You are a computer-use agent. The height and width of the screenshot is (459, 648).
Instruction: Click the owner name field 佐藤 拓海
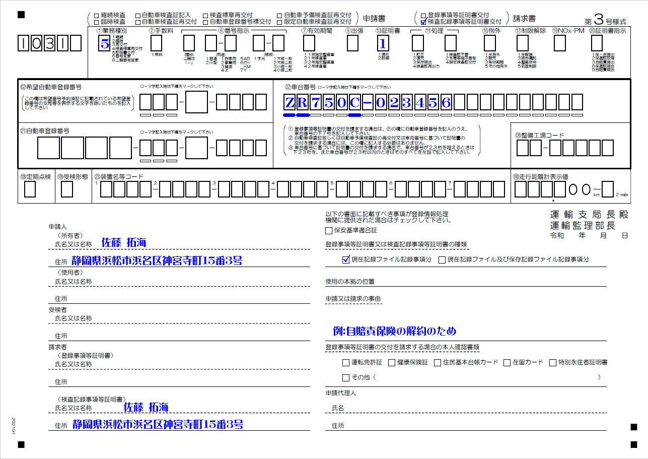[124, 243]
